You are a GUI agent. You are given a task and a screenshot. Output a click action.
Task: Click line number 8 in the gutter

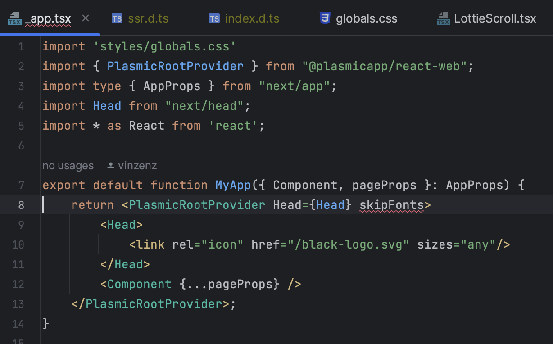tap(21, 205)
